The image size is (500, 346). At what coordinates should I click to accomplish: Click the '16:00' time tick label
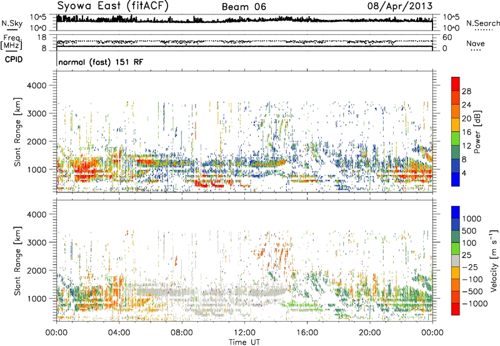pyautogui.click(x=307, y=333)
